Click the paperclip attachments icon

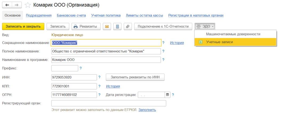pyautogui.click(x=128, y=27)
